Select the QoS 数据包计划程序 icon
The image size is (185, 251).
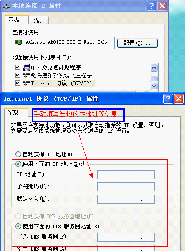(27, 67)
